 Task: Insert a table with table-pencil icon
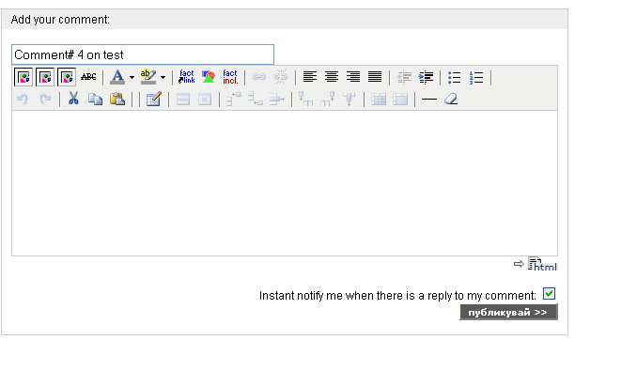pyautogui.click(x=153, y=99)
